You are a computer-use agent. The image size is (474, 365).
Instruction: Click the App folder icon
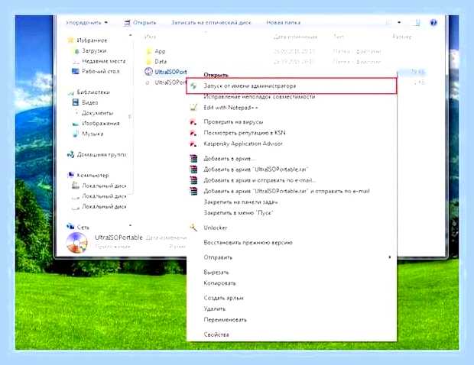click(x=149, y=51)
